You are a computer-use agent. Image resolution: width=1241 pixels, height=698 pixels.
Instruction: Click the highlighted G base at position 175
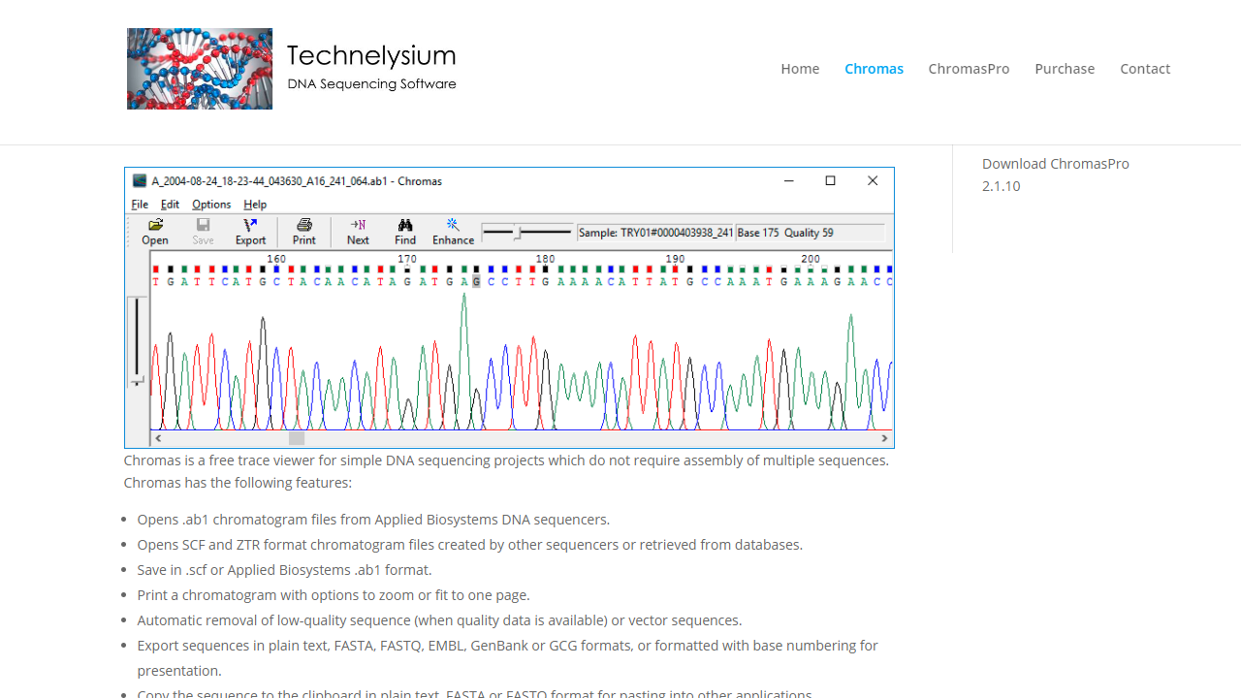pyautogui.click(x=476, y=282)
